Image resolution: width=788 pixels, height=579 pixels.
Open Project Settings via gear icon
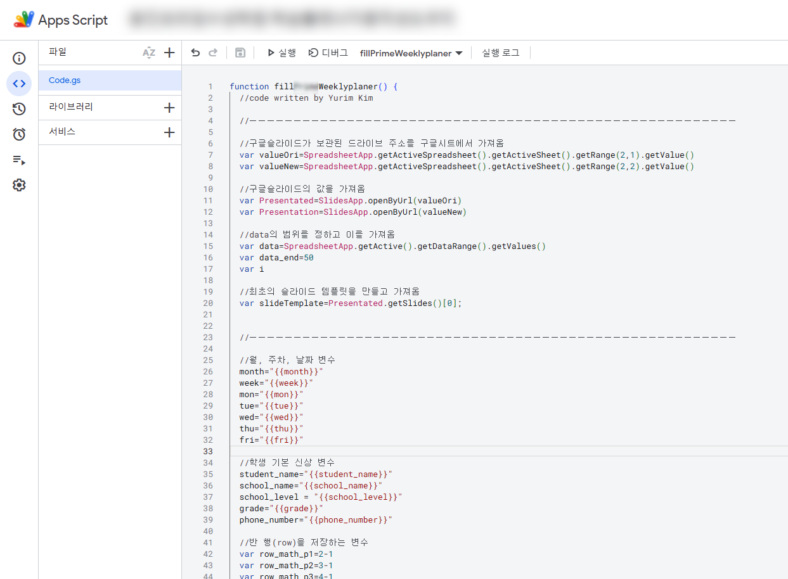point(19,185)
